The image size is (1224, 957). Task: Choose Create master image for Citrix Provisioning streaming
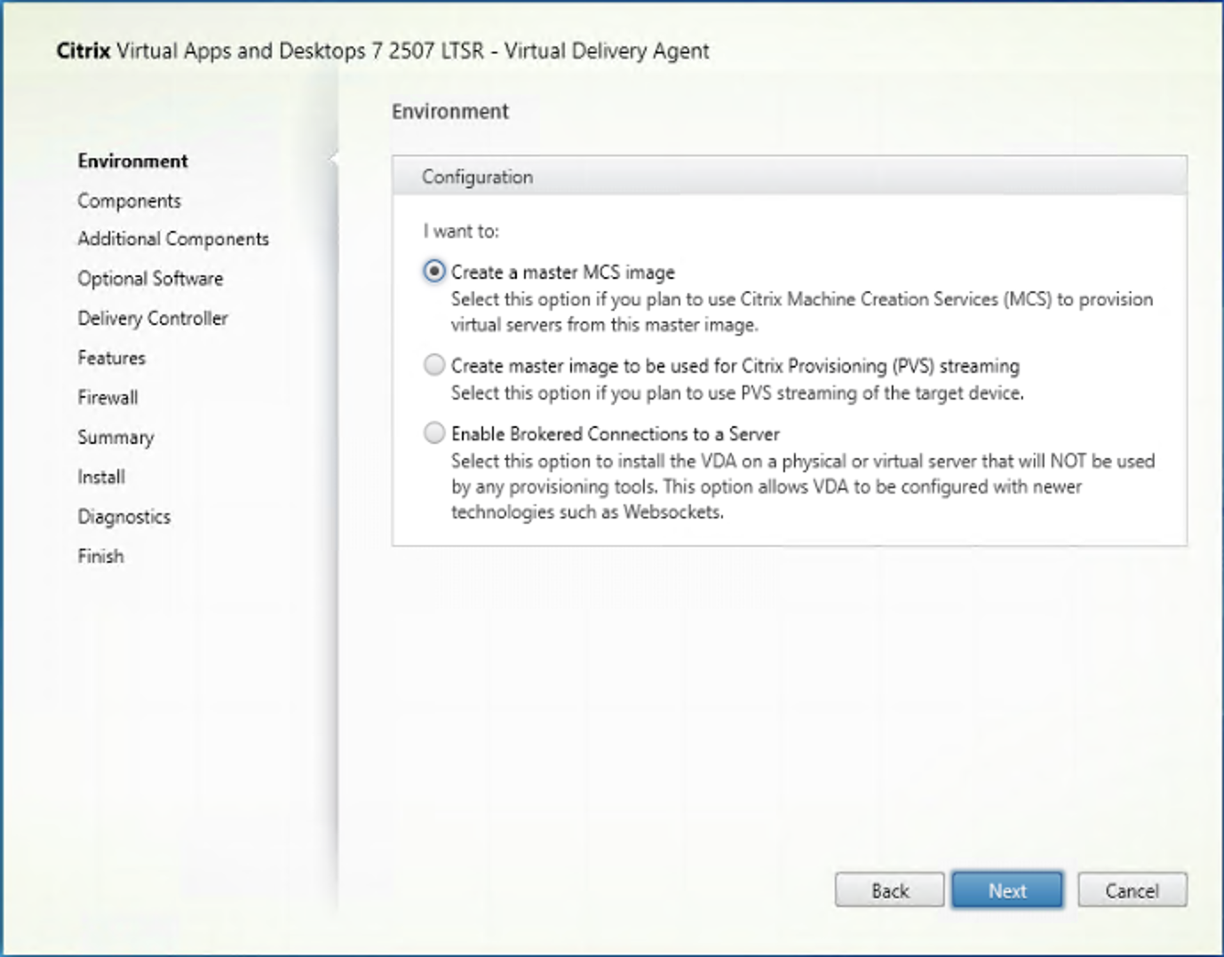tap(434, 365)
